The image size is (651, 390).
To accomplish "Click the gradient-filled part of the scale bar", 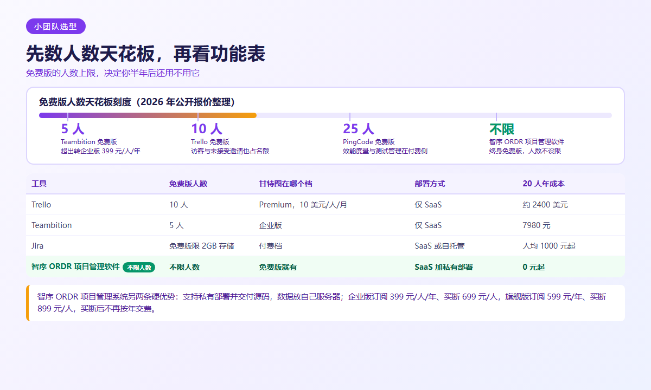I will [x=148, y=115].
